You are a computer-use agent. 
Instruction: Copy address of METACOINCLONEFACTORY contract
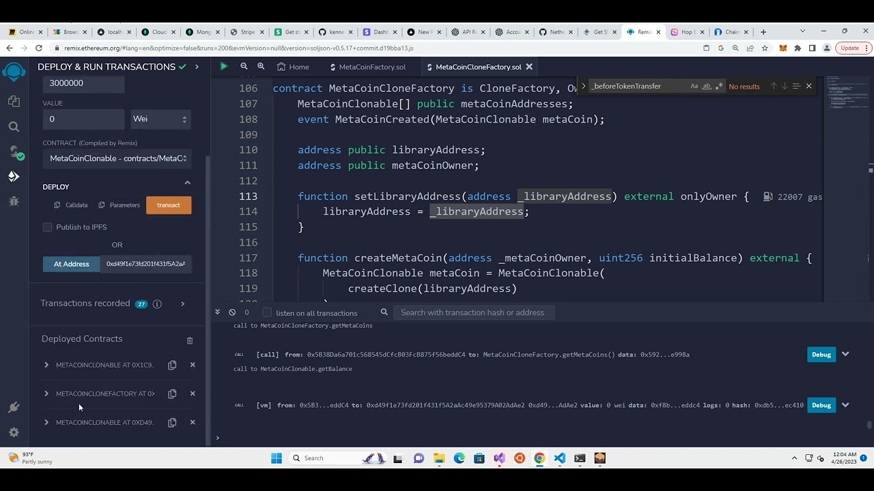172,393
